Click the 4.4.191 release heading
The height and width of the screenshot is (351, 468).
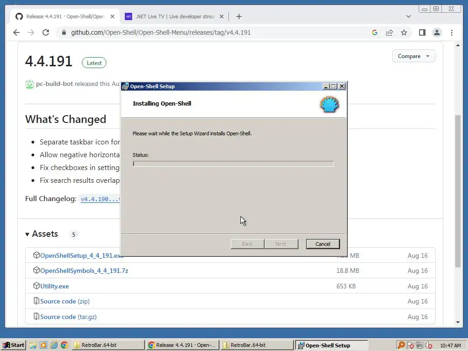click(x=49, y=62)
